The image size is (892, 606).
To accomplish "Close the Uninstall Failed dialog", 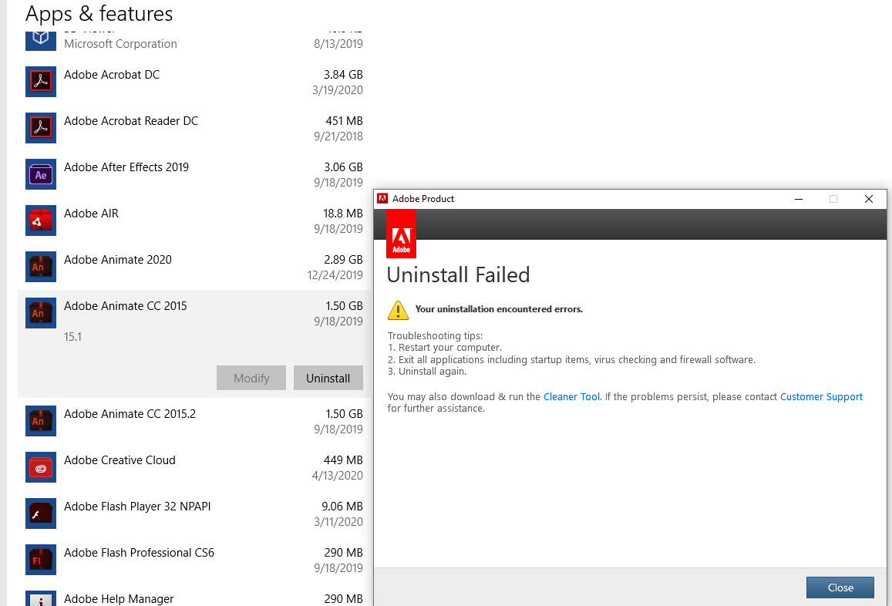I will click(x=840, y=587).
